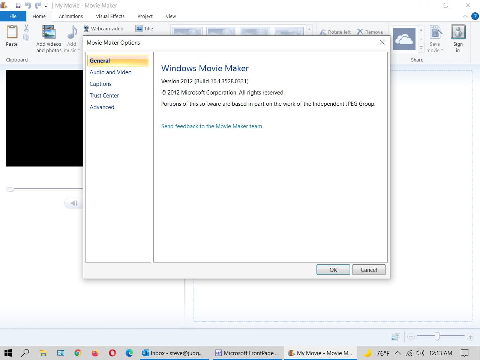Open the Customize Quick Access Toolbar arrow
The width and height of the screenshot is (480, 360).
pos(46,6)
